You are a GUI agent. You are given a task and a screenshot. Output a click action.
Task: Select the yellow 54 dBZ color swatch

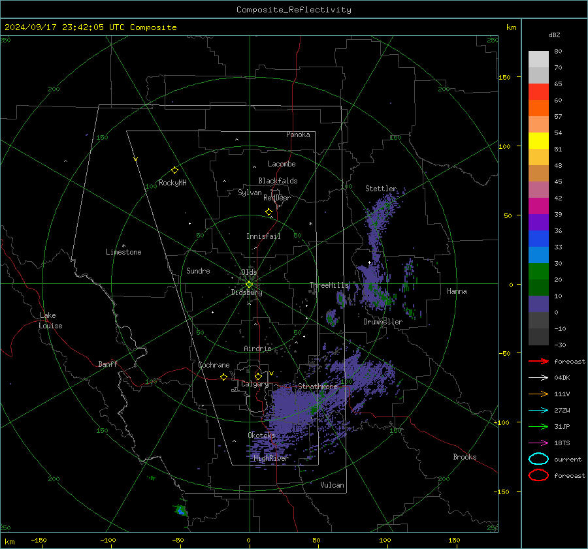pyautogui.click(x=538, y=140)
